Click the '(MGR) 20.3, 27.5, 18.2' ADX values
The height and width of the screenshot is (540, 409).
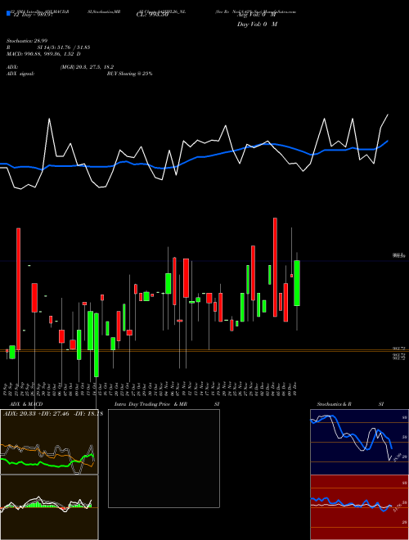87,67
